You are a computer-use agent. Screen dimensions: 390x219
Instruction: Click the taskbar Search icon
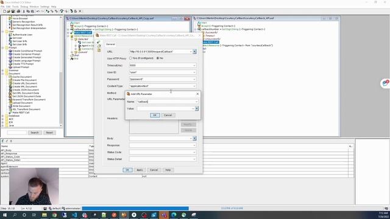15,215
